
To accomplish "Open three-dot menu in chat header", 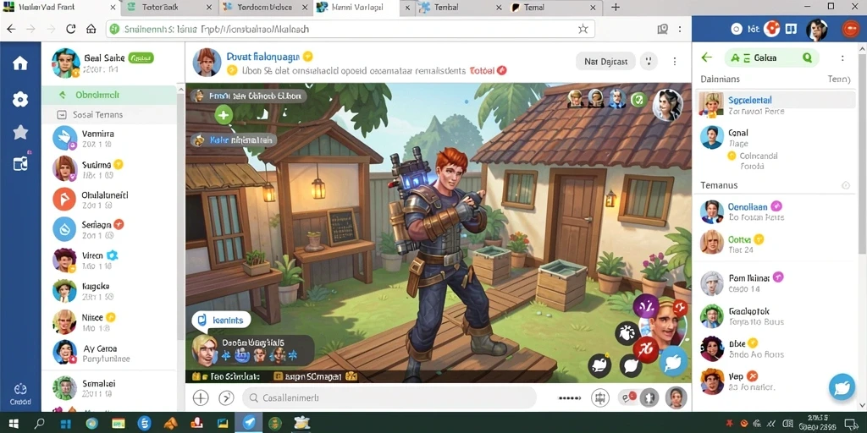I will (x=674, y=61).
